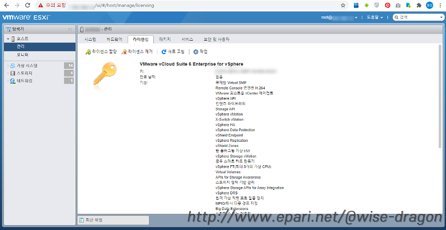Screen dimensions: 446x230
Task: Open the 최근 작업 recent tasks panel
Action: coord(113,220)
